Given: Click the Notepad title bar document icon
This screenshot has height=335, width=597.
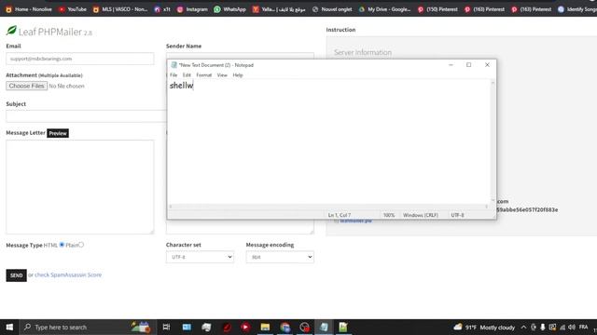Looking at the screenshot, I should point(174,65).
